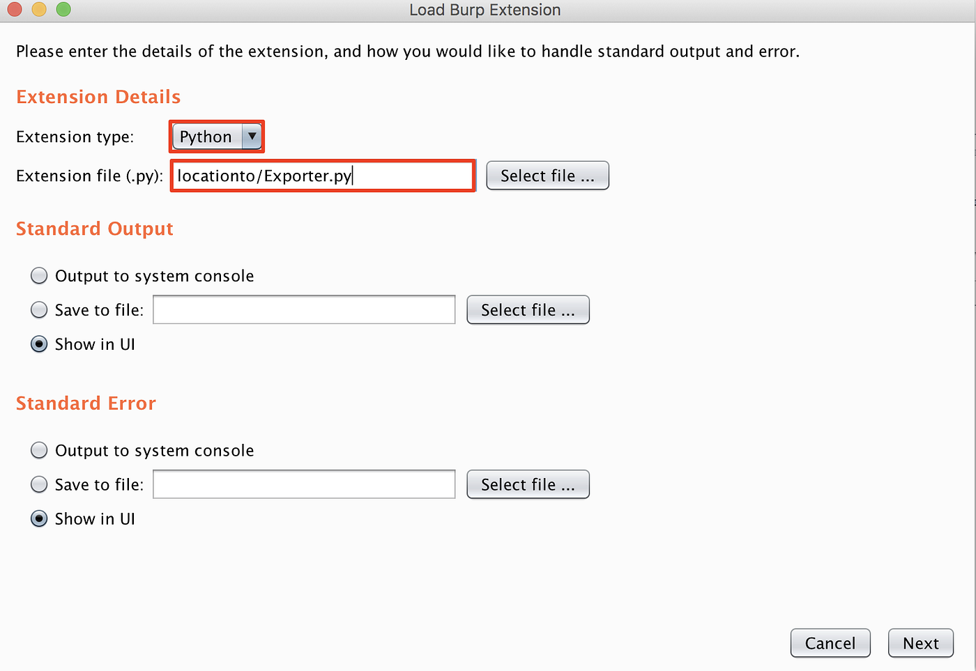Browse for the extension file with 'Select file'
The width and height of the screenshot is (976, 671).
pos(547,175)
